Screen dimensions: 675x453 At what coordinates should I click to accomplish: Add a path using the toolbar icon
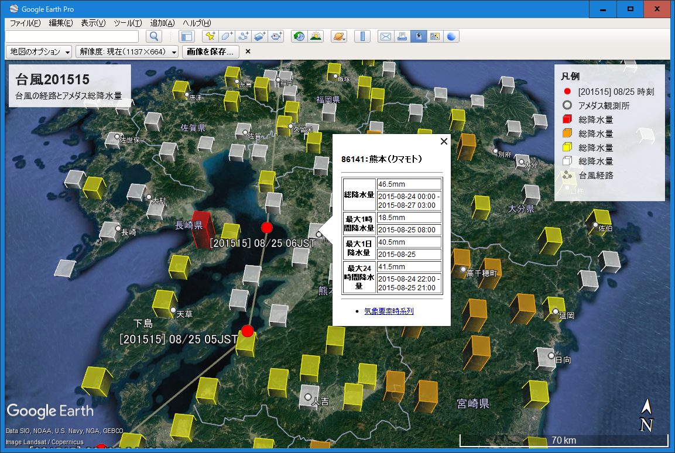[243, 36]
